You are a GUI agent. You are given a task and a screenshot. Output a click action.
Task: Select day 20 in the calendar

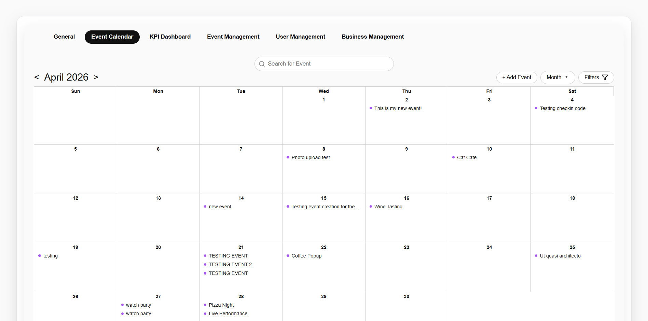click(x=158, y=247)
